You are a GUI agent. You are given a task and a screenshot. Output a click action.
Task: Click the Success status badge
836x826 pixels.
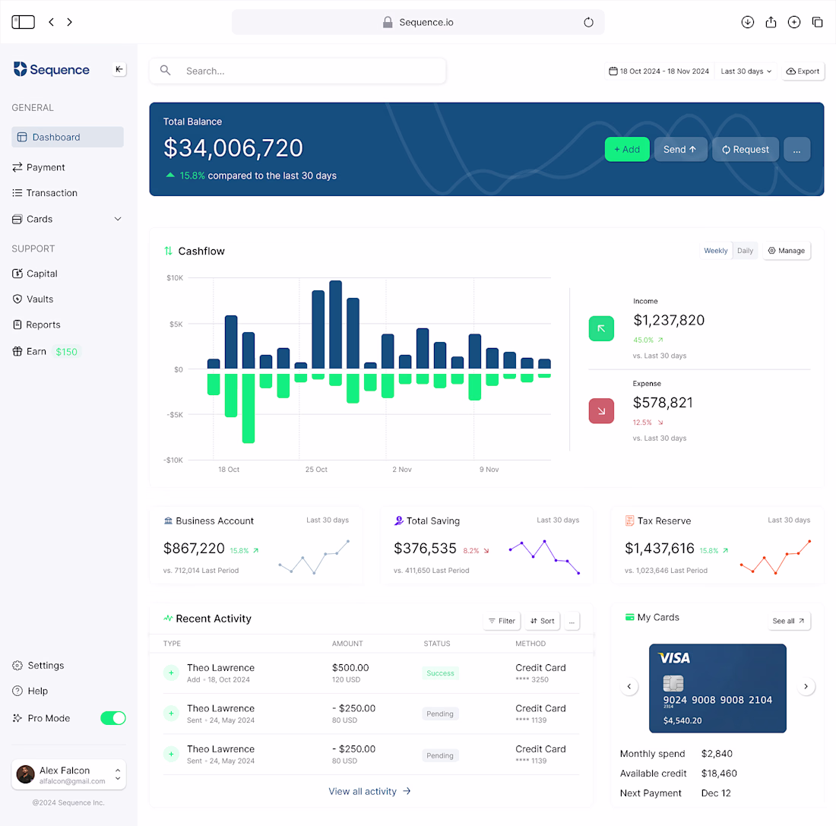coord(440,673)
